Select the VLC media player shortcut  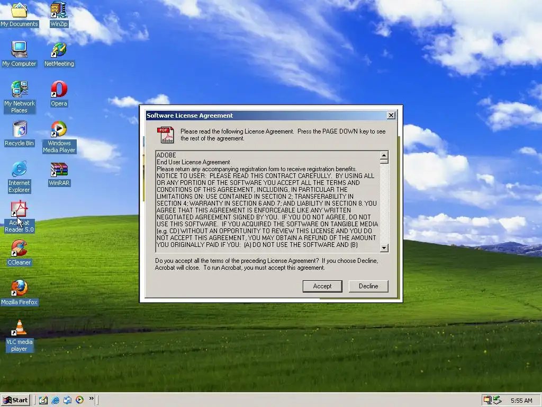pyautogui.click(x=19, y=336)
